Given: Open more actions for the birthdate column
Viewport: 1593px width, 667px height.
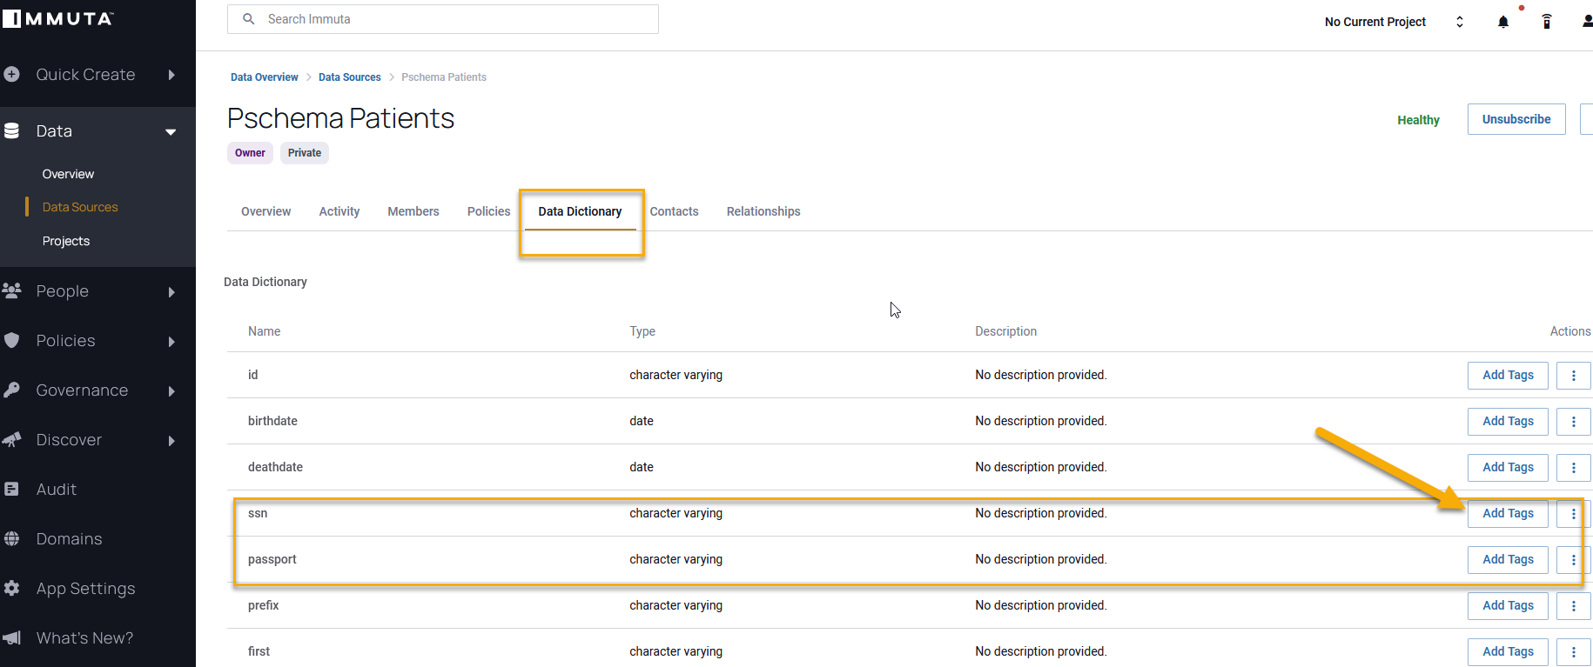Looking at the screenshot, I should coord(1574,422).
